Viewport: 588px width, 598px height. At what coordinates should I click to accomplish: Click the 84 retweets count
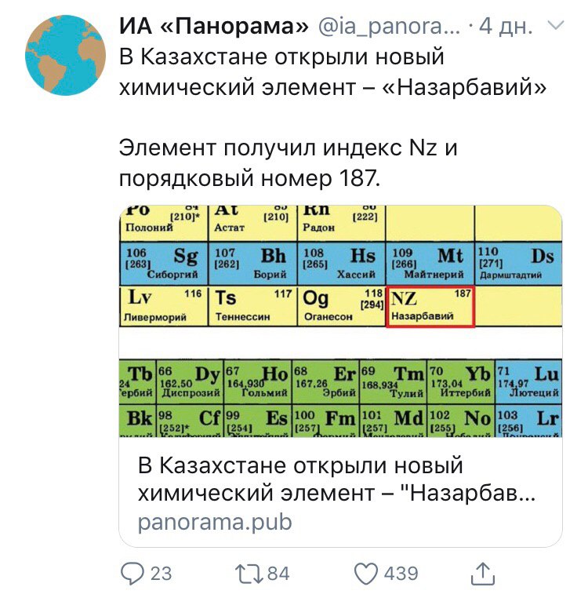pos(279,574)
